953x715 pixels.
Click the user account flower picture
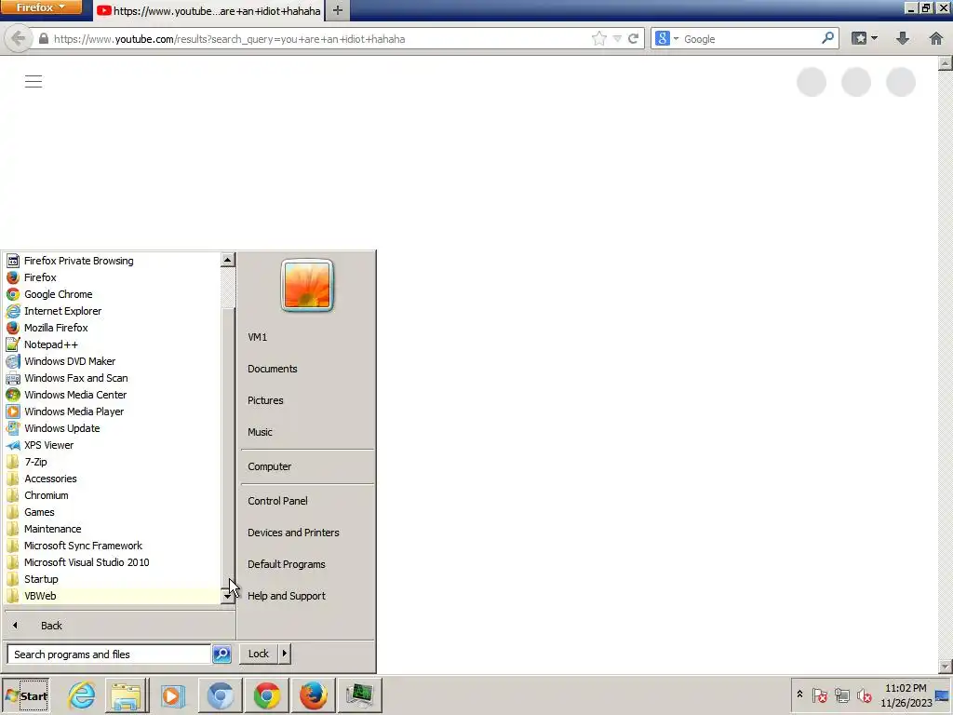(x=307, y=285)
